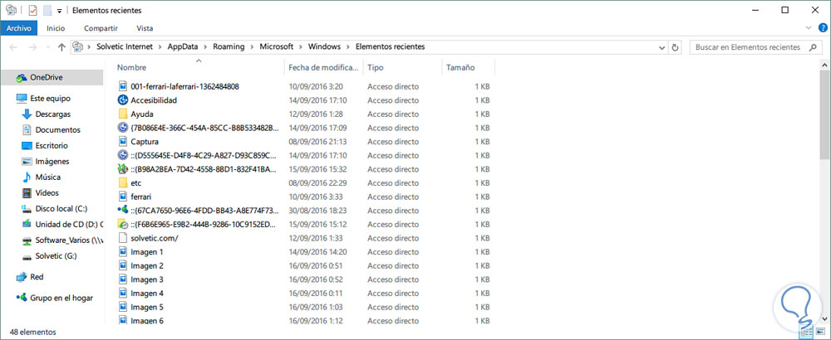Open the quick access toolbar customize dropdown
Viewport: 831px width, 340px height.
click(59, 11)
